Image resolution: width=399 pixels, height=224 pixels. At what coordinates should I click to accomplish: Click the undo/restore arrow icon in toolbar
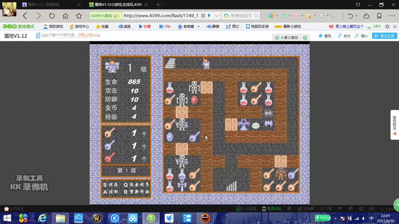pos(351,16)
